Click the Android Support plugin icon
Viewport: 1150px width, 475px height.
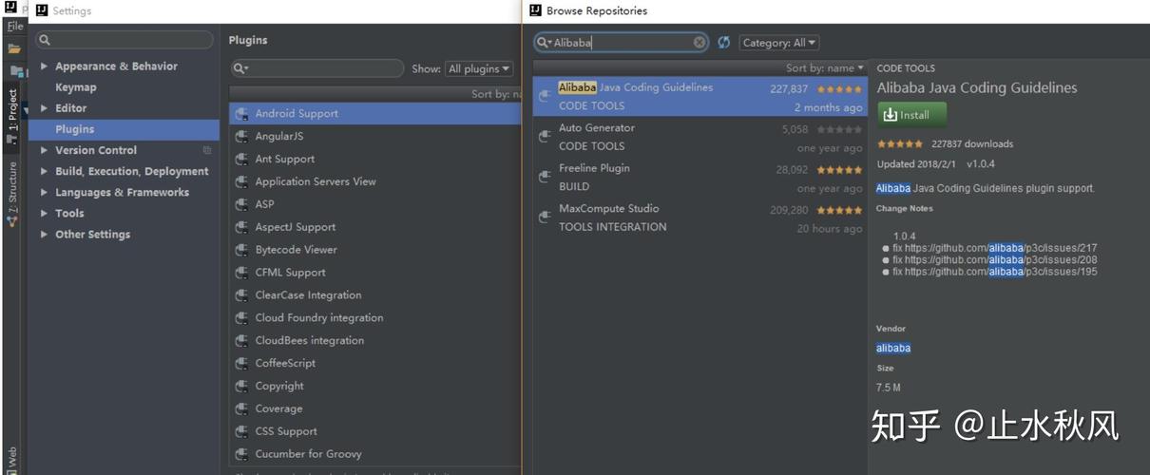[x=242, y=114]
